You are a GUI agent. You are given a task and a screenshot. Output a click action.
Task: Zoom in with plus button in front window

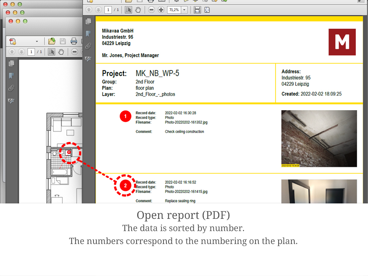(161, 10)
